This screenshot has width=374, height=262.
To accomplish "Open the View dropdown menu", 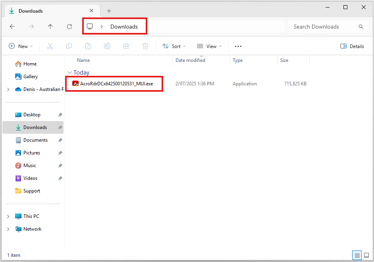I will [209, 46].
